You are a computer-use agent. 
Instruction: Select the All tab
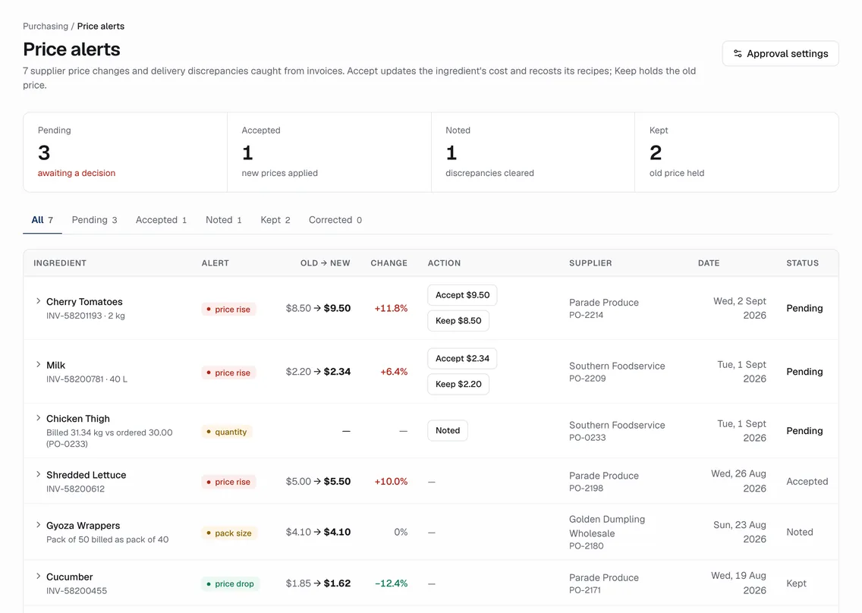click(x=42, y=220)
